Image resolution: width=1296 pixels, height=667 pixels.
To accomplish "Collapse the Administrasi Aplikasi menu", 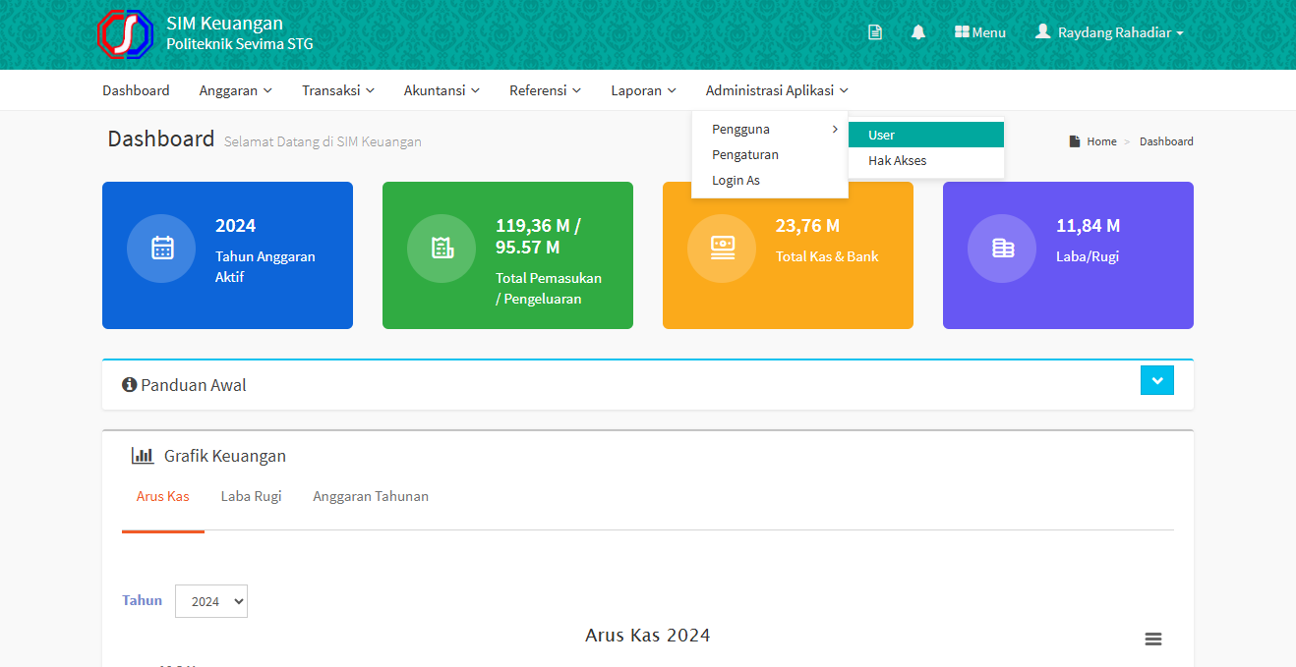I will pos(777,90).
